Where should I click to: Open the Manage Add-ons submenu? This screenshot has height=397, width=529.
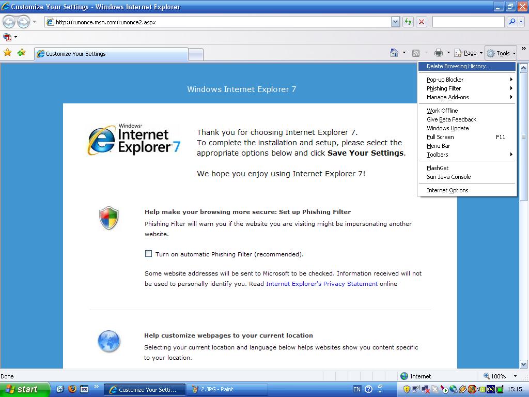(467, 97)
